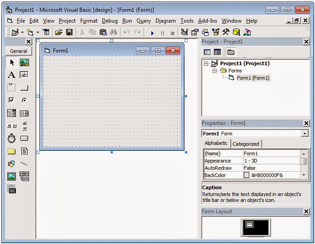This screenshot has width=315, height=244.
Task: Open Properties Window from toolbar
Action: 194,32
